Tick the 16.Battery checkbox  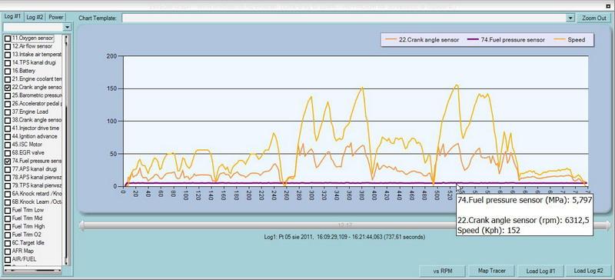click(x=8, y=71)
